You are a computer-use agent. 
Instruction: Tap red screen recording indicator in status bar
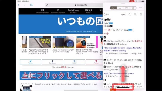[132, 1]
